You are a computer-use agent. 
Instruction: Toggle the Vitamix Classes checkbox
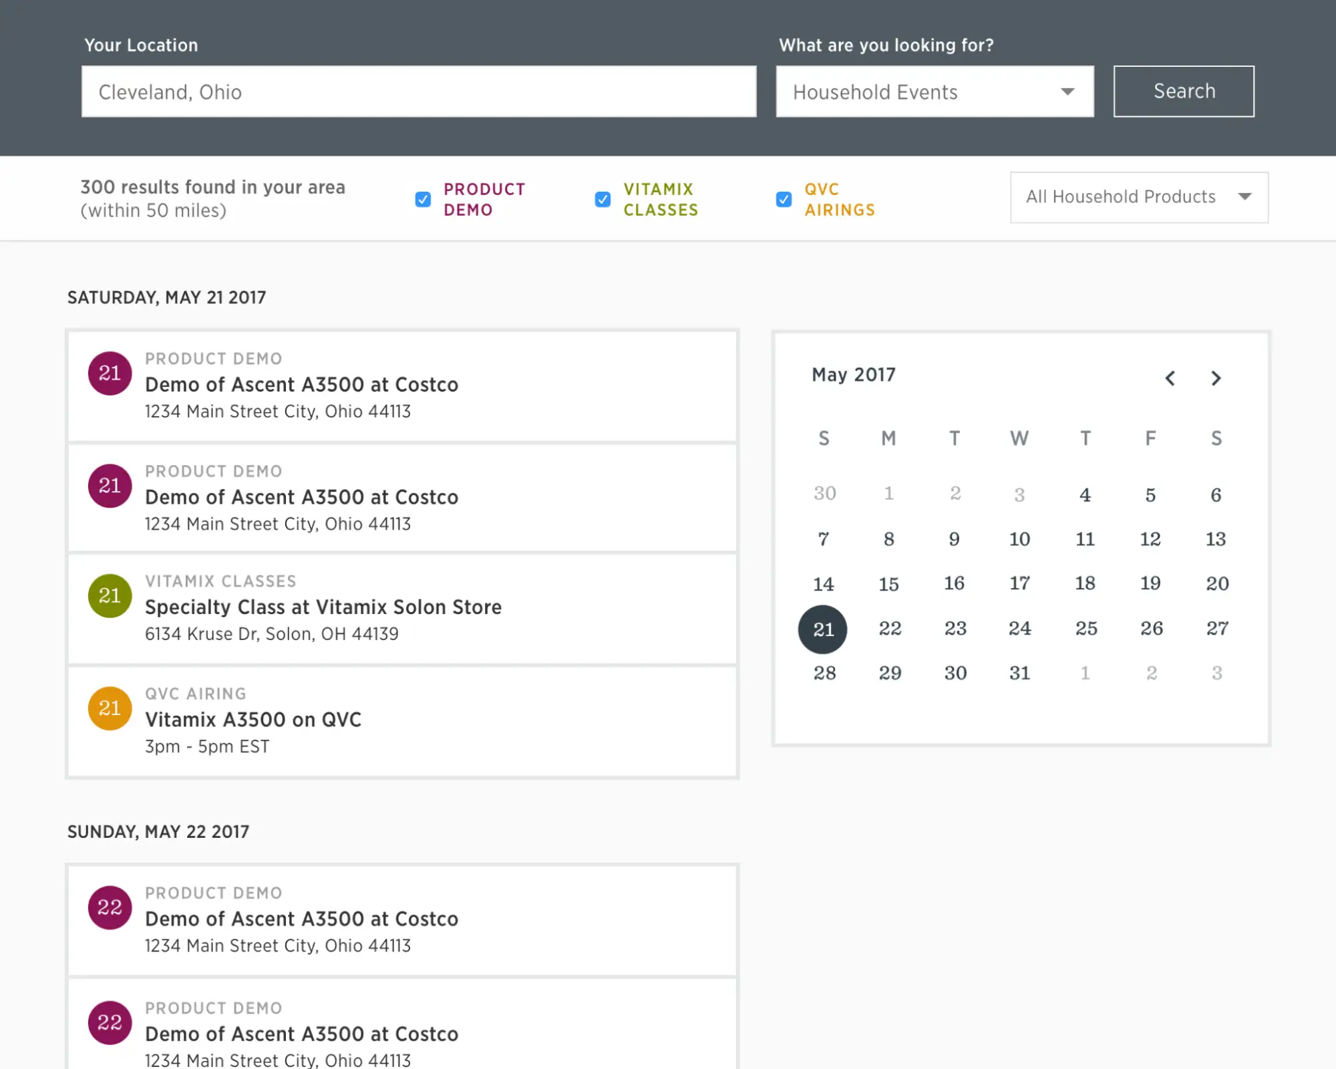pyautogui.click(x=603, y=199)
